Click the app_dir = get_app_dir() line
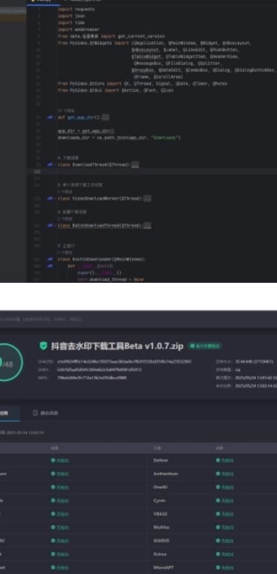The width and height of the screenshot is (277, 574). (86, 130)
